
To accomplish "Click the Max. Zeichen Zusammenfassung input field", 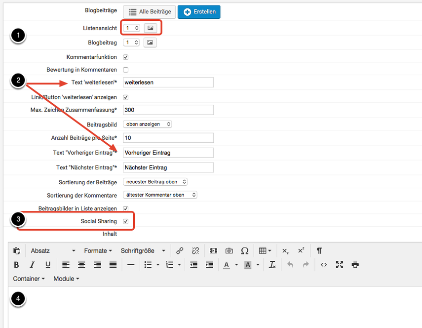I will [x=168, y=110].
